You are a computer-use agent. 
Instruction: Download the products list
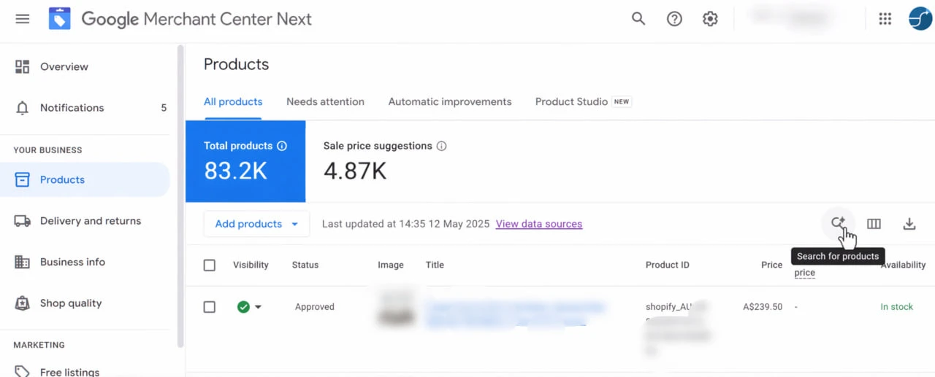coord(909,224)
